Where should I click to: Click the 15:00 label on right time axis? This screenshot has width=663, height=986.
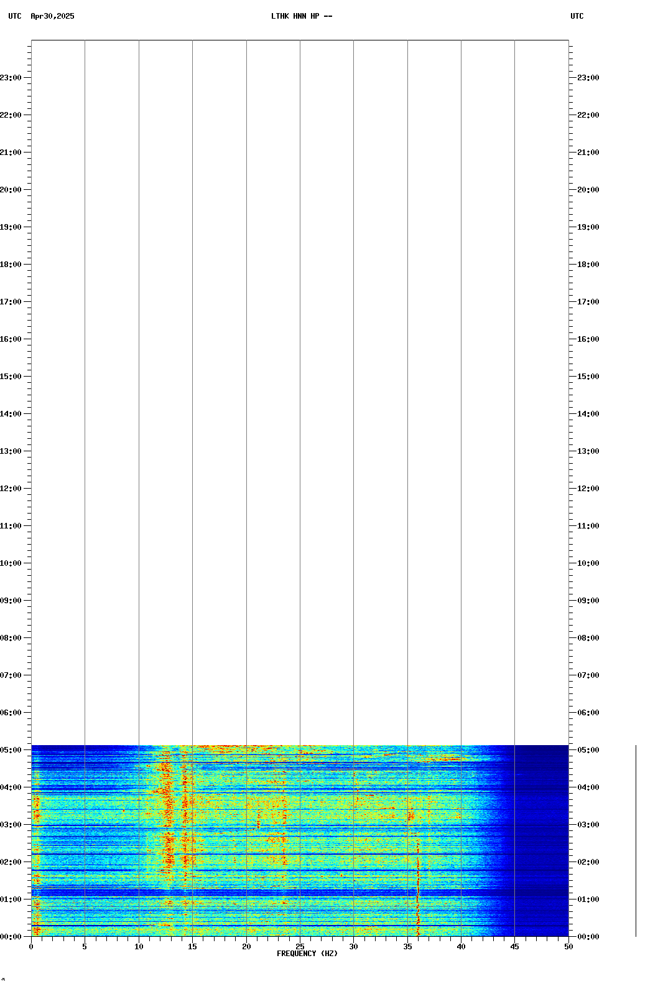click(588, 377)
